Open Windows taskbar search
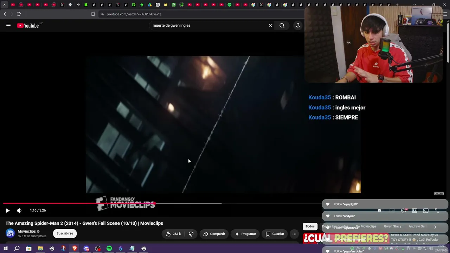This screenshot has width=450, height=253. [17, 248]
